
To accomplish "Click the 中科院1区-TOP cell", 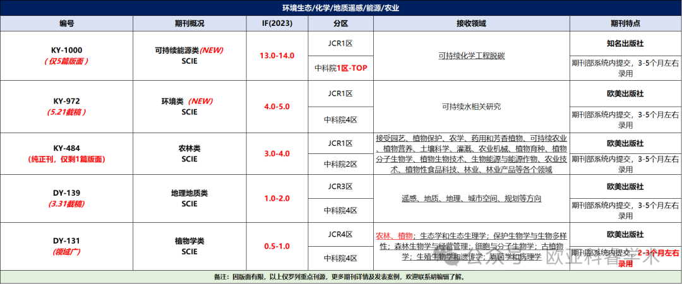I will point(340,68).
